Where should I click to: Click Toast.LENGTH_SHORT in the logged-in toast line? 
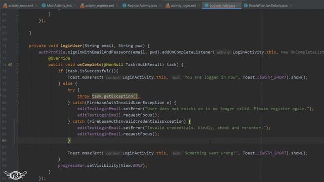[x=264, y=77]
